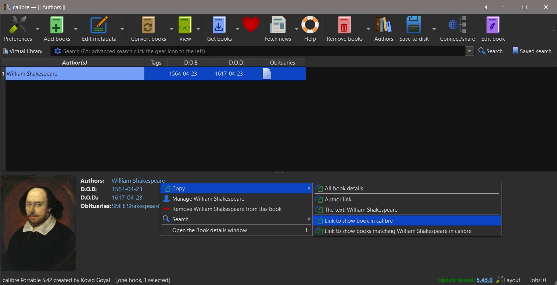Expand the Fetch news dropdown arrow

tap(297, 29)
